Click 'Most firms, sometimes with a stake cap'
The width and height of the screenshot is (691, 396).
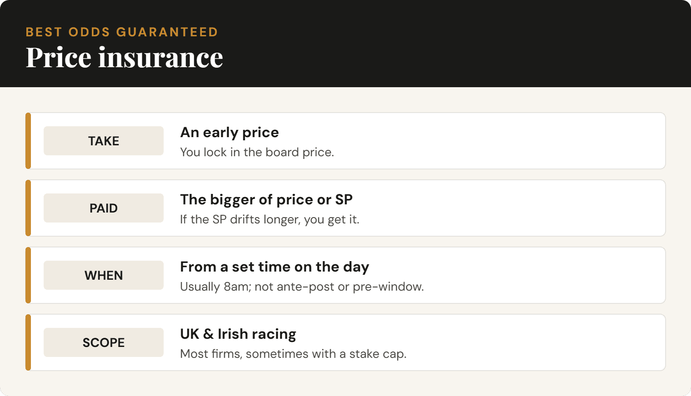tap(293, 354)
